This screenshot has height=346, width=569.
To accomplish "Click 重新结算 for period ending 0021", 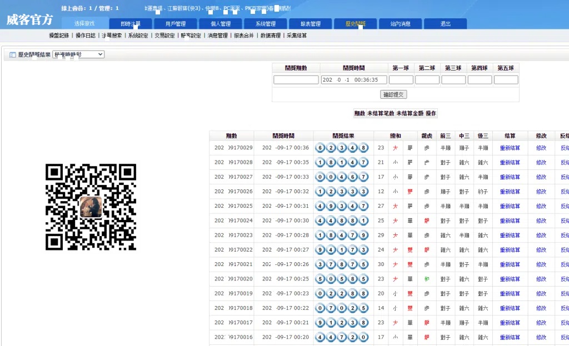I will (x=510, y=264).
